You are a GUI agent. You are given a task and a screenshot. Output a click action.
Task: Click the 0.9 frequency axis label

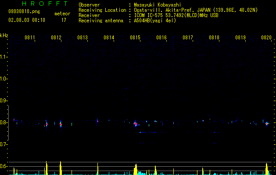[x=4, y=101]
